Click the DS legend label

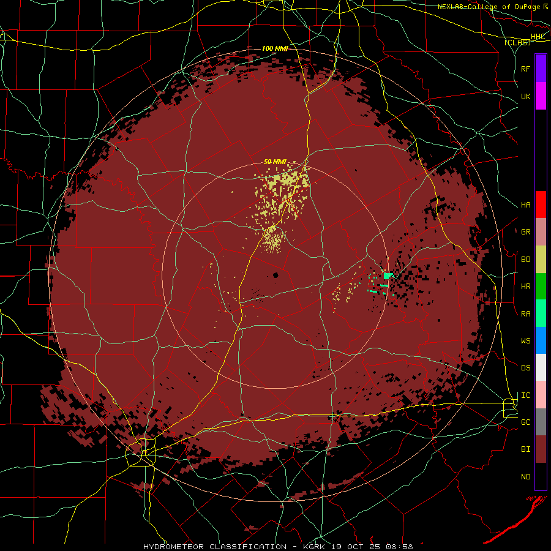(x=525, y=367)
